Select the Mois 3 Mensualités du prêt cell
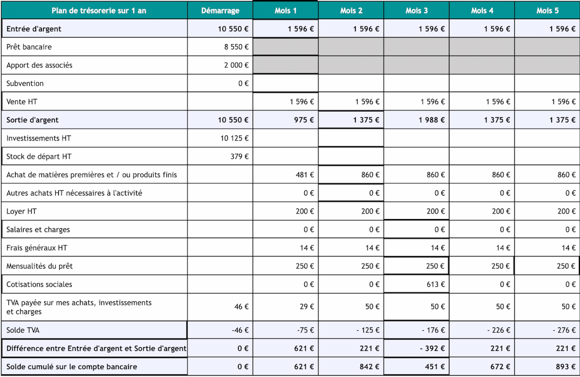The image size is (580, 377). pos(416,266)
